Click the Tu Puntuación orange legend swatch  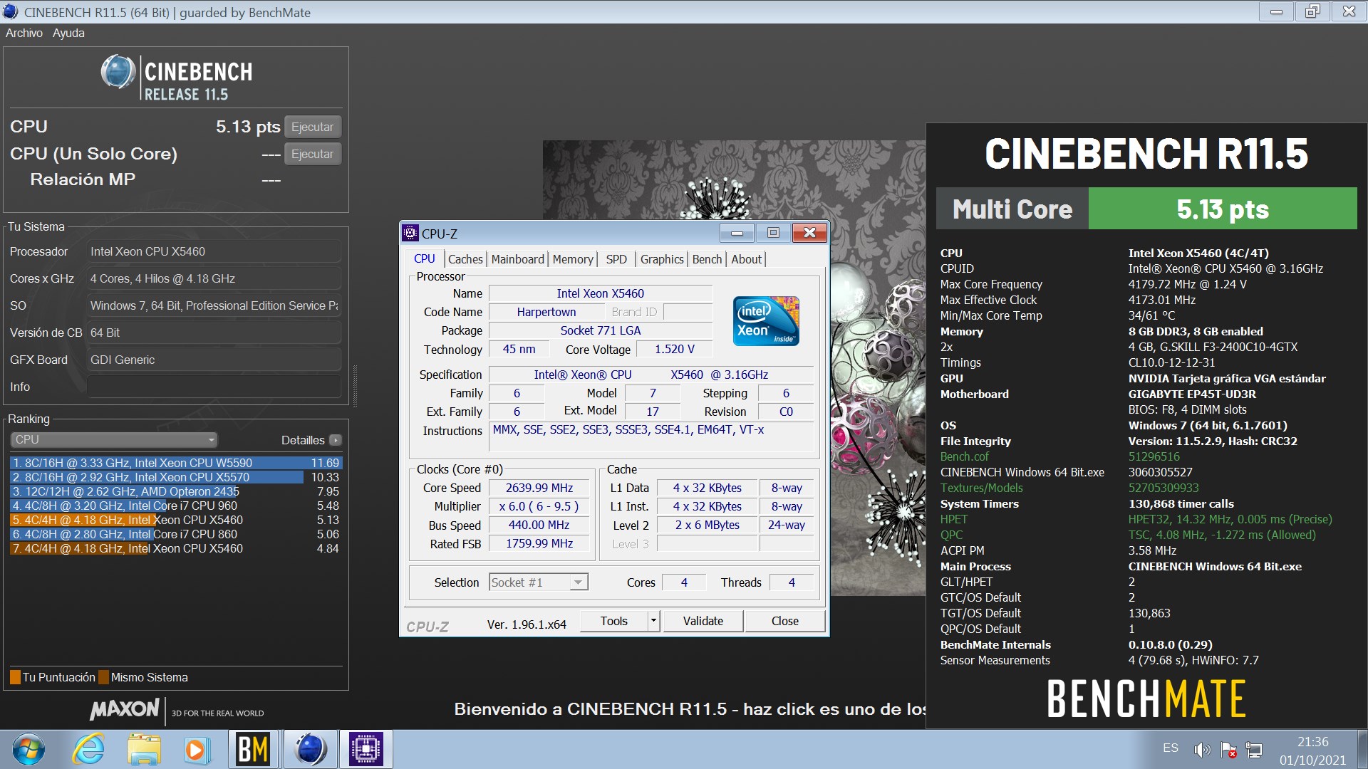click(15, 677)
